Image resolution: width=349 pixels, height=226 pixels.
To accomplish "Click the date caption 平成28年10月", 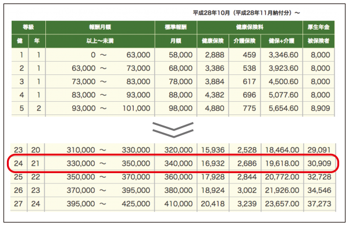I will point(212,13).
